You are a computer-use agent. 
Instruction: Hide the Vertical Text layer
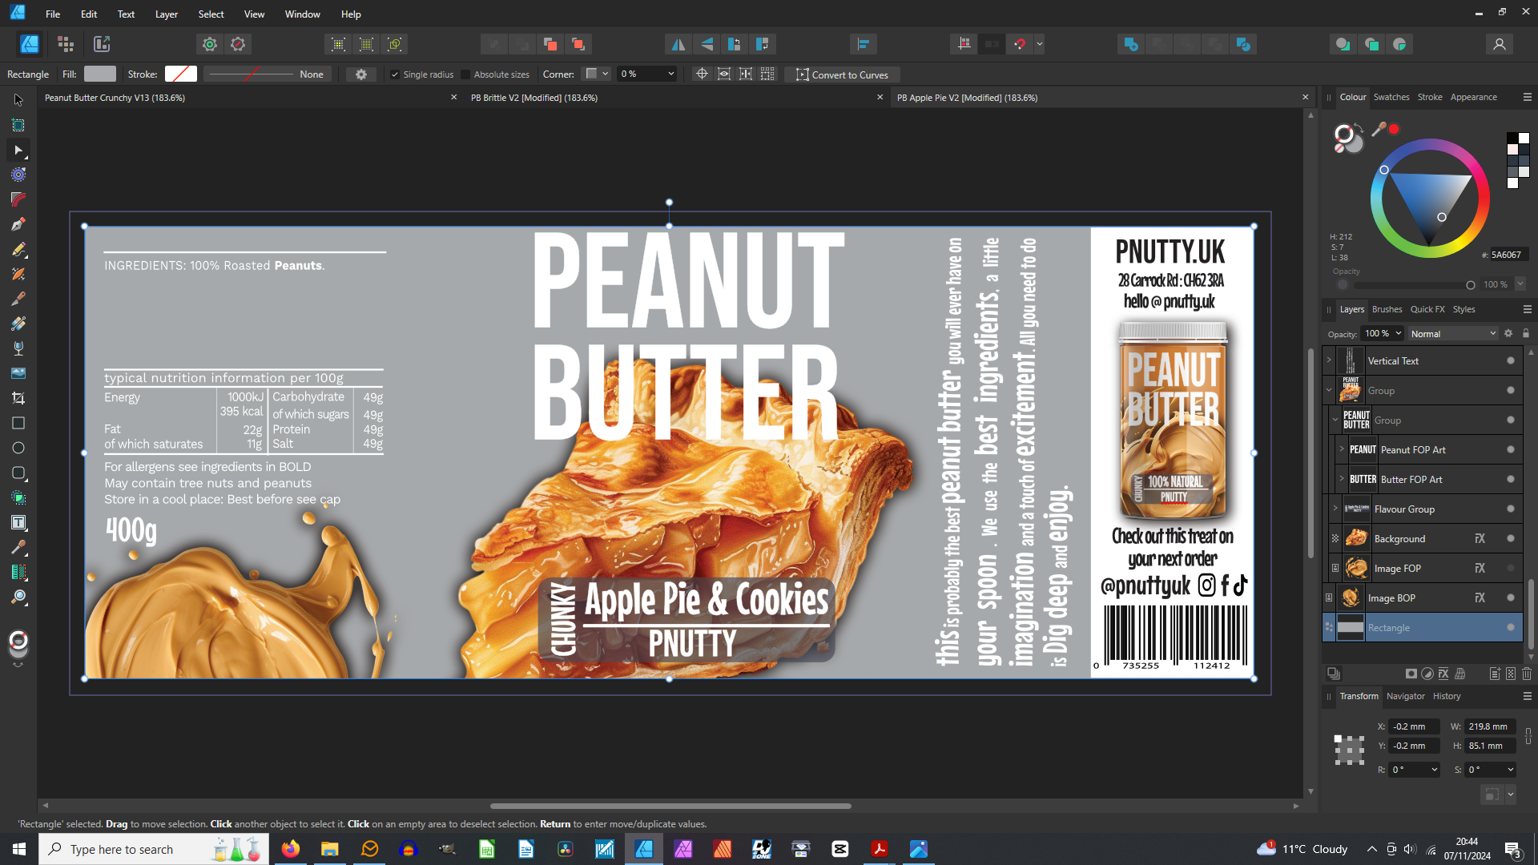tap(1511, 361)
